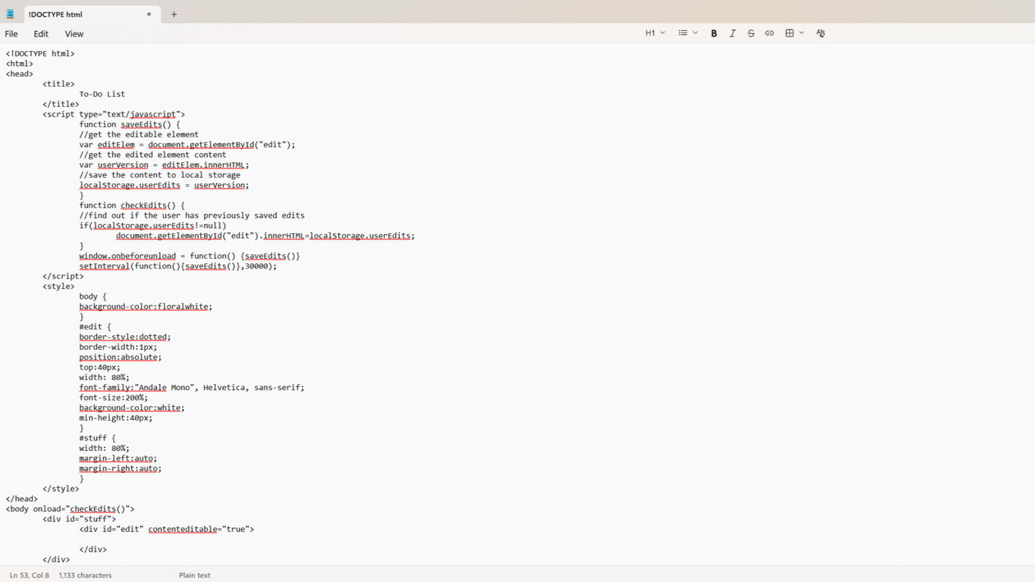
Task: Click the To-Do List title text
Action: [x=102, y=94]
